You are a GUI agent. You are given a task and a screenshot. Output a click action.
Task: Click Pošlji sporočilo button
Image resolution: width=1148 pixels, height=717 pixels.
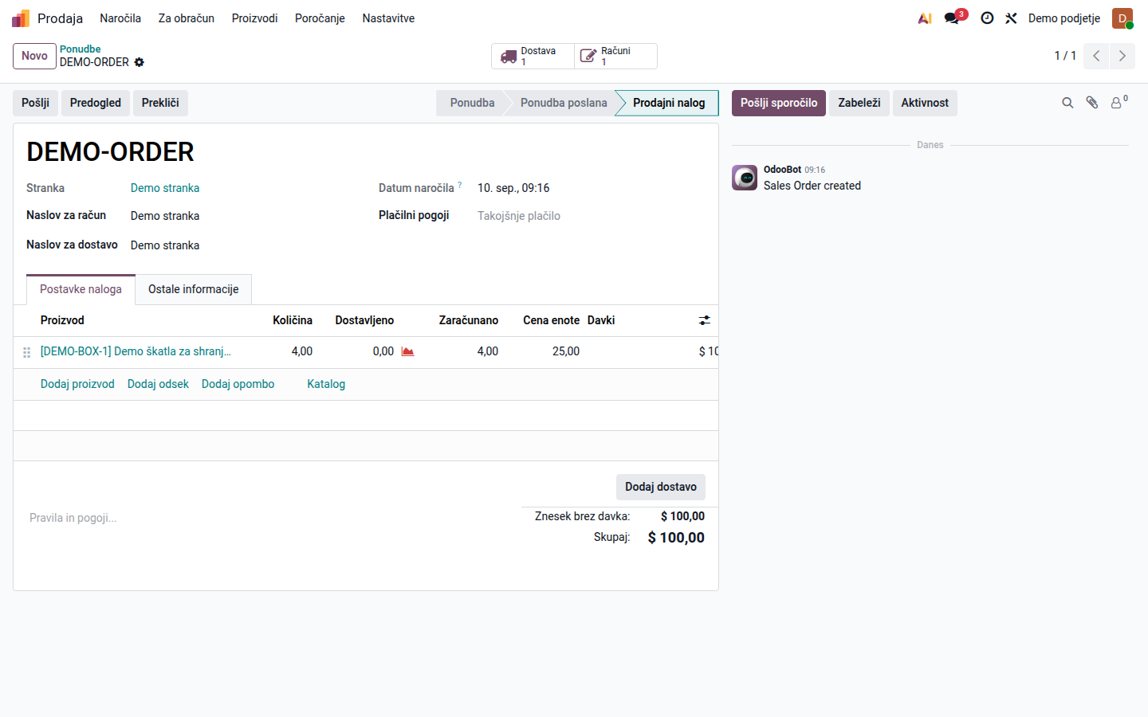[779, 103]
